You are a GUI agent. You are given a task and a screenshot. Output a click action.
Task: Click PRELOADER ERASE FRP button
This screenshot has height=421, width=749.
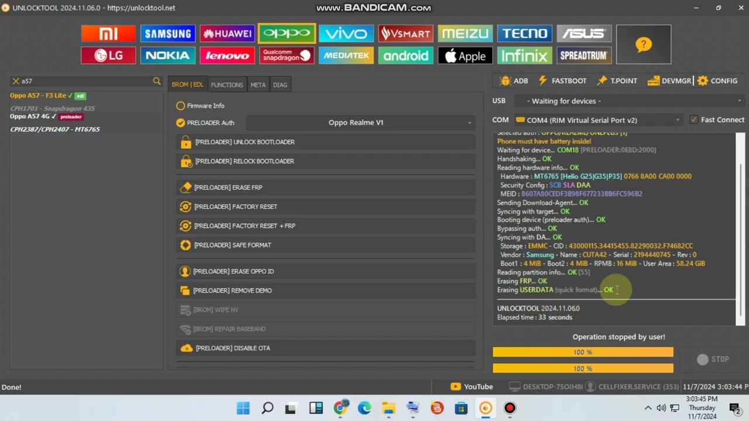click(326, 188)
